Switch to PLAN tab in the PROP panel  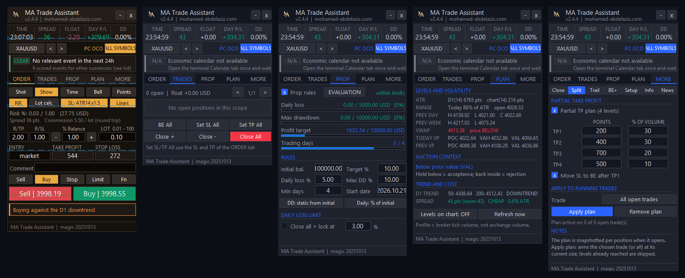368,79
